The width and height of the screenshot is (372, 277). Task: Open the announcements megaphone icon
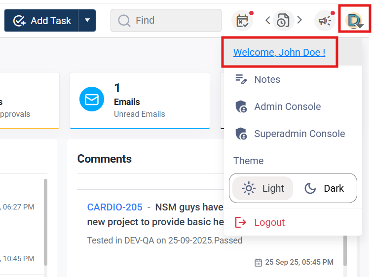tap(325, 21)
